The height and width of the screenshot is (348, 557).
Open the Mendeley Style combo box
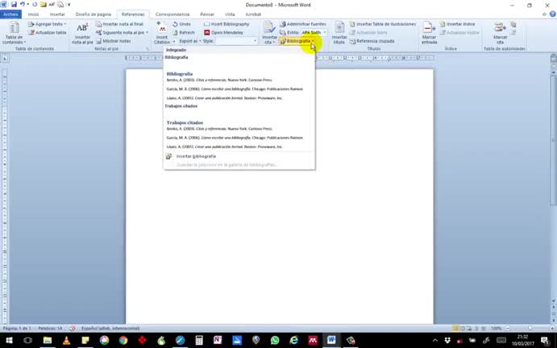tap(236, 41)
